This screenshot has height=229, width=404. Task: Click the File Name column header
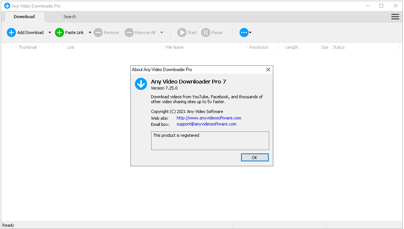point(206,47)
